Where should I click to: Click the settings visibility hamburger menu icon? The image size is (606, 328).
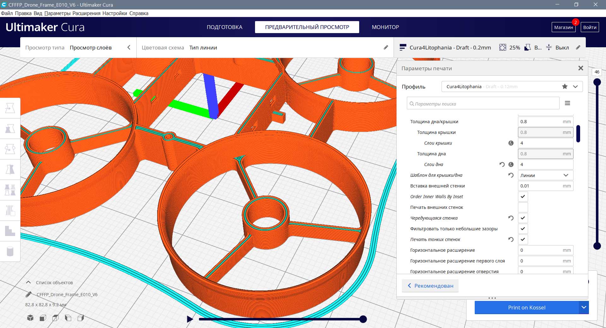click(567, 103)
